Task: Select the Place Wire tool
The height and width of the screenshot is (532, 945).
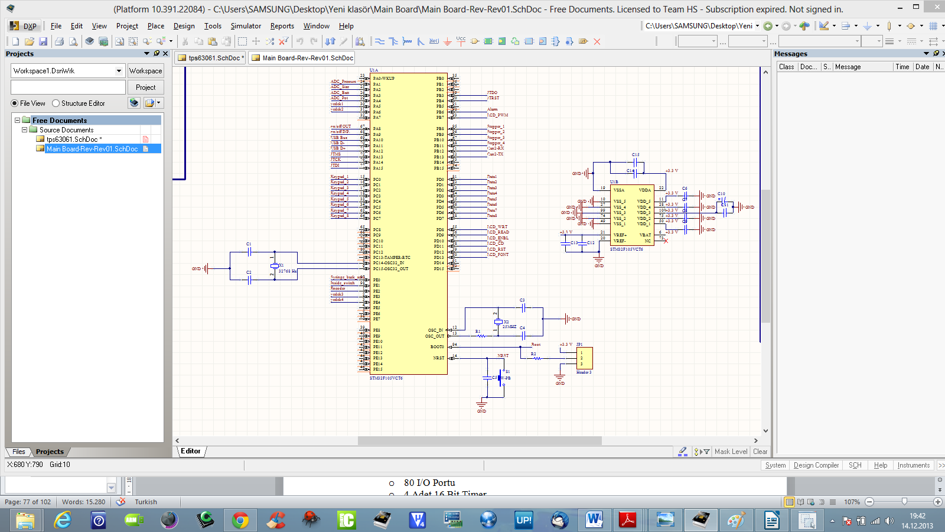Action: (380, 41)
